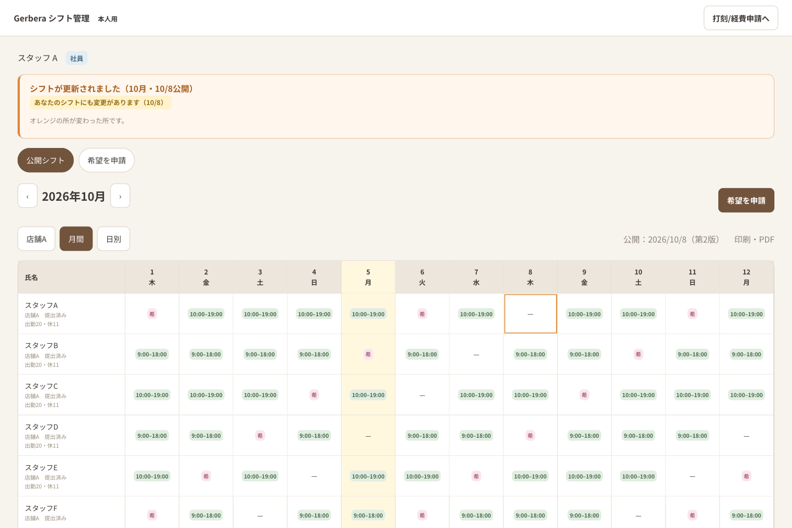Click スタッフA's 10:00–19:00 shift on day 2
Viewport: 792px width, 528px height.
click(206, 314)
